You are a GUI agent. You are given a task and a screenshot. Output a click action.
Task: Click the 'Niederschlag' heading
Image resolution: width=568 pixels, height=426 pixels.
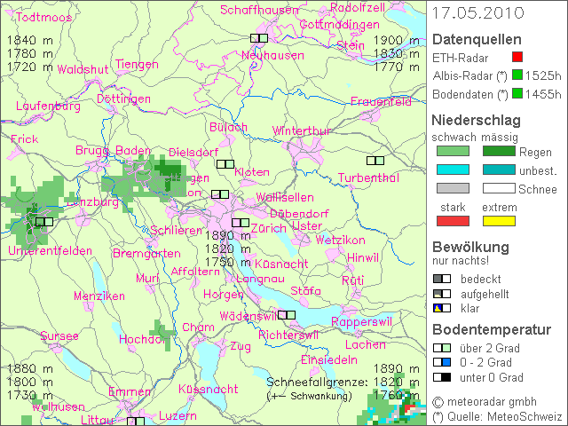click(x=476, y=121)
